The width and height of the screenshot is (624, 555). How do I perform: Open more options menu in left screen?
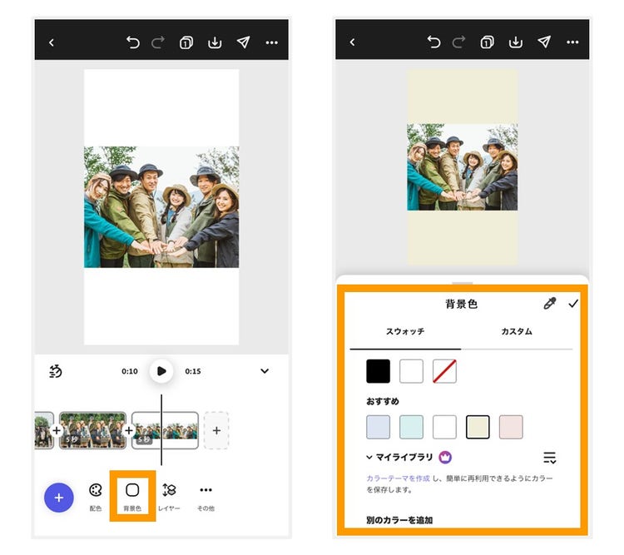click(272, 42)
